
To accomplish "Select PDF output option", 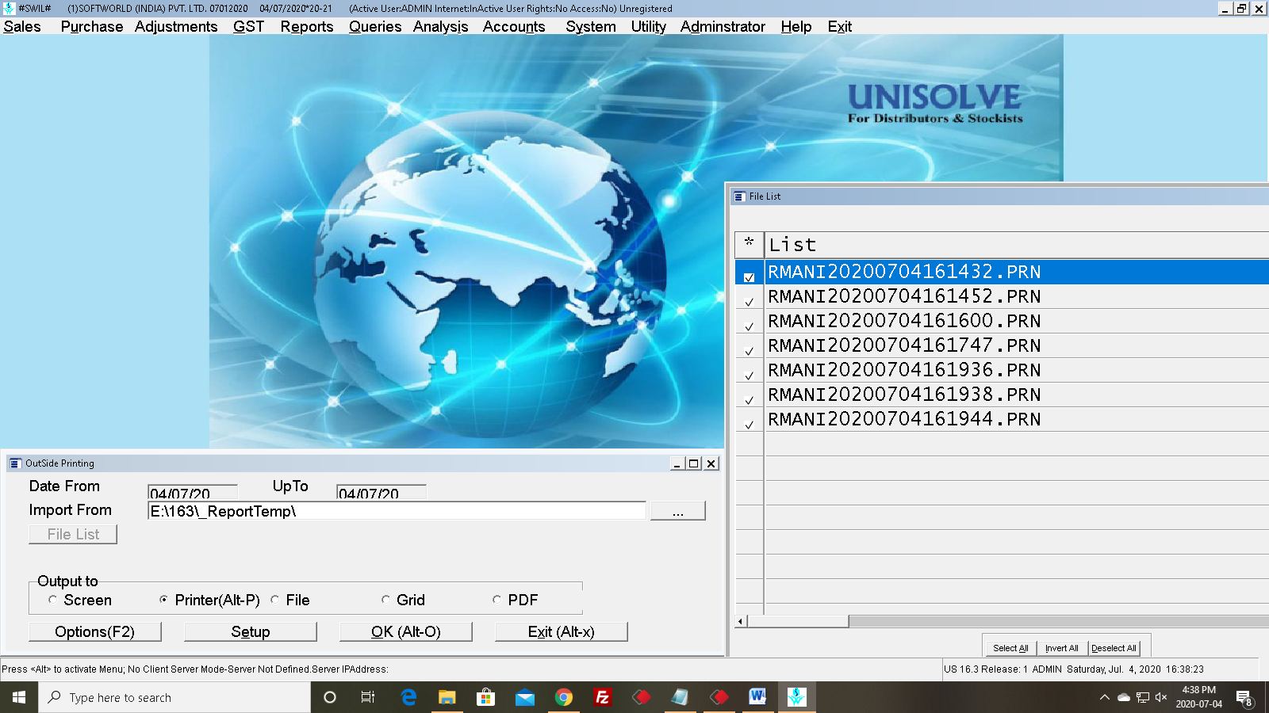I will click(515, 600).
